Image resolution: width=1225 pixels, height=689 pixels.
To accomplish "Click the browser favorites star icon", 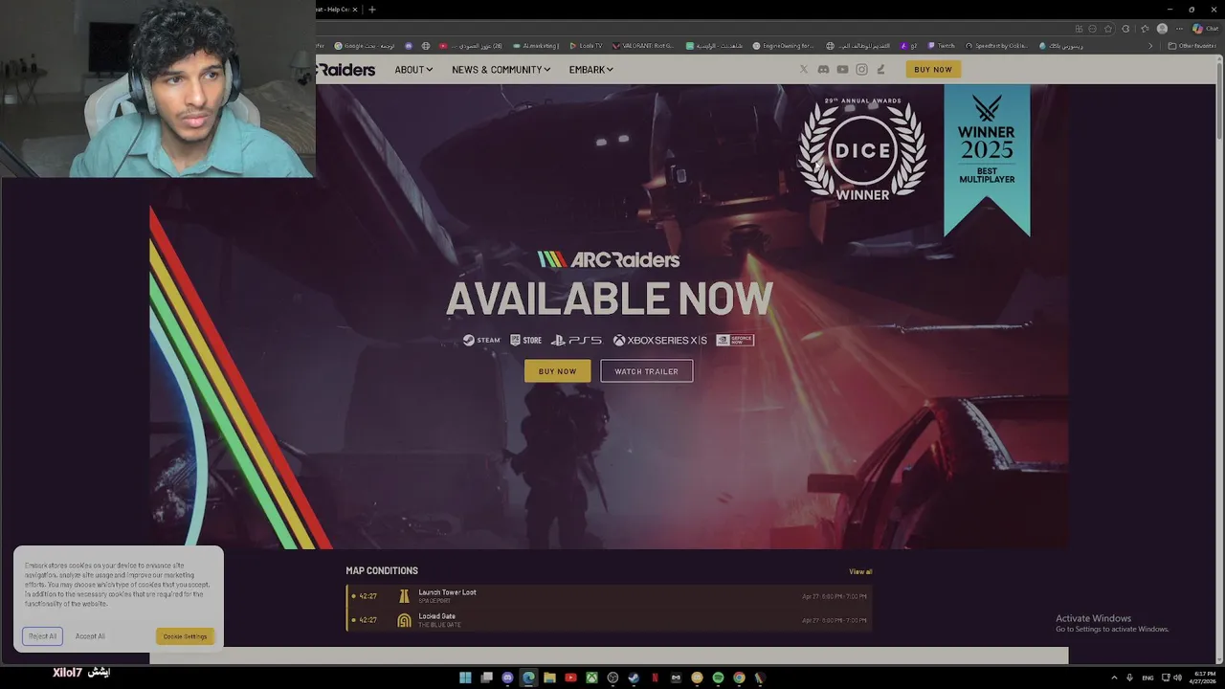I will tap(1109, 29).
